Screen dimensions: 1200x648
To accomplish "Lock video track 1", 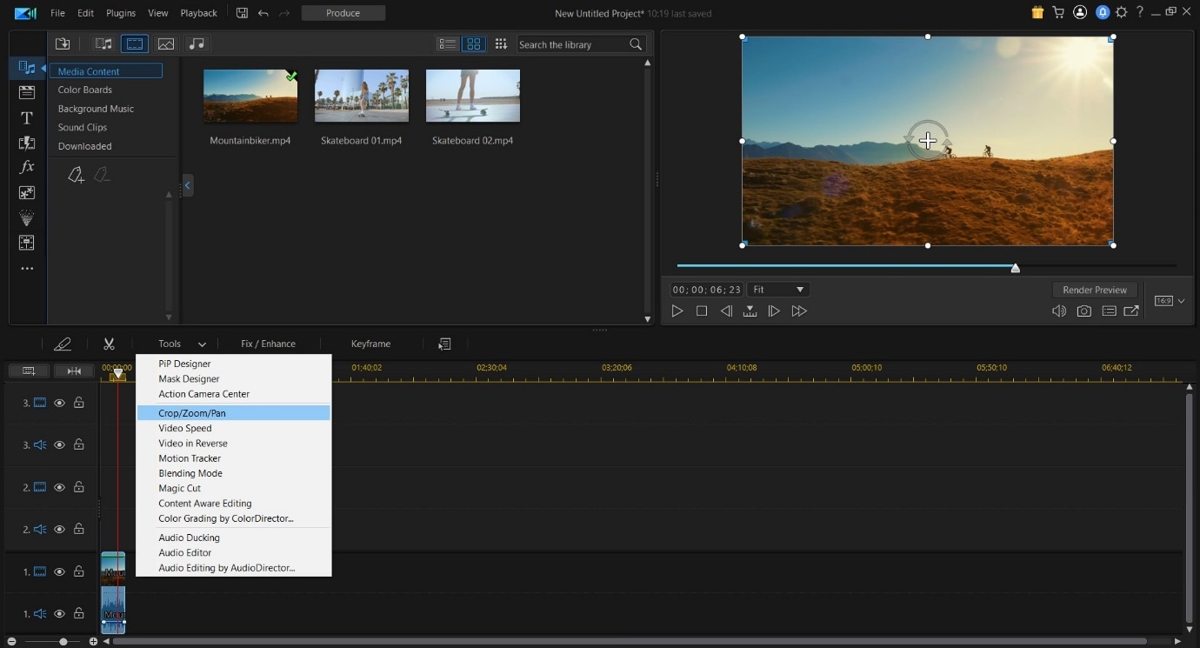I will pyautogui.click(x=79, y=571).
